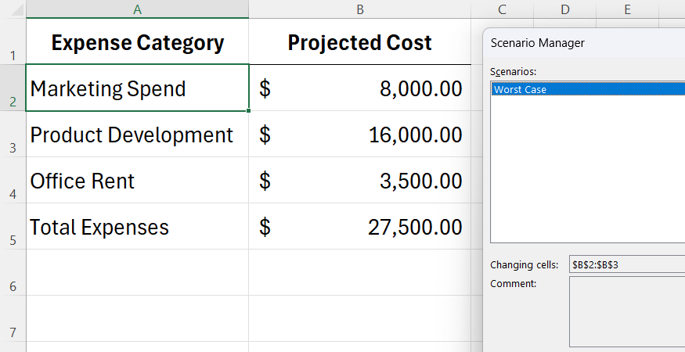Select the 'Office Rent' cell

(137, 180)
